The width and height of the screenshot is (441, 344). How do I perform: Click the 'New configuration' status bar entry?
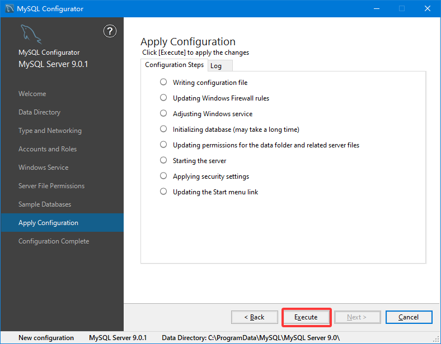[x=46, y=338]
